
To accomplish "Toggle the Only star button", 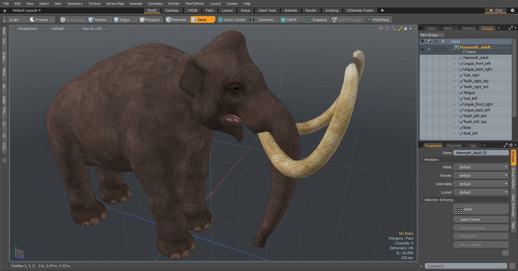I will tap(496, 10).
